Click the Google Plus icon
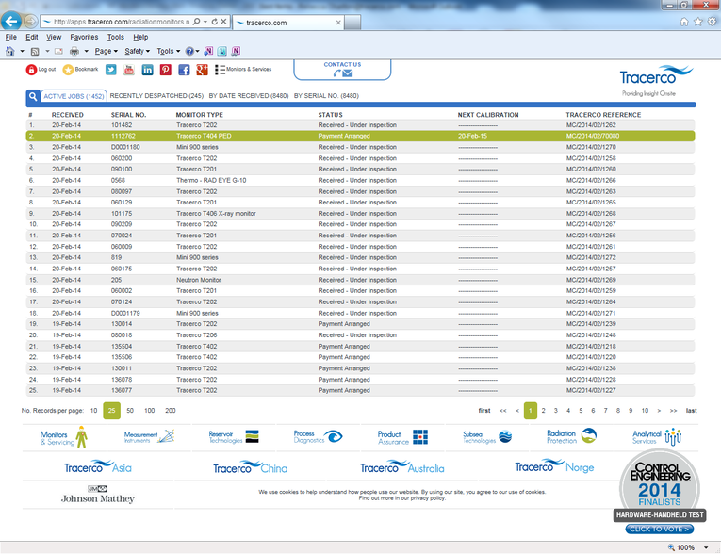The image size is (721, 554). coord(202,70)
